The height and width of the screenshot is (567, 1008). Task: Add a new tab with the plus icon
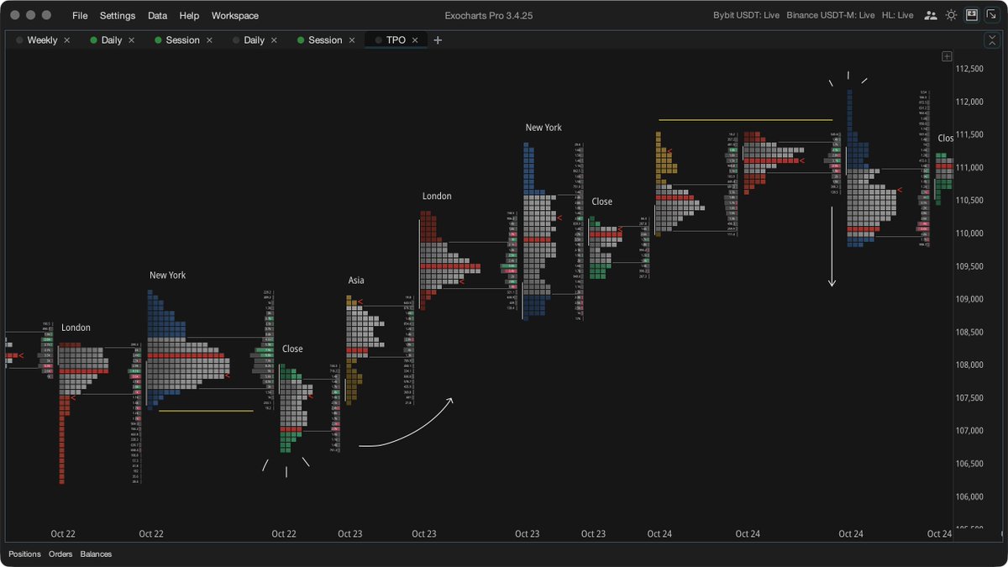(x=438, y=40)
